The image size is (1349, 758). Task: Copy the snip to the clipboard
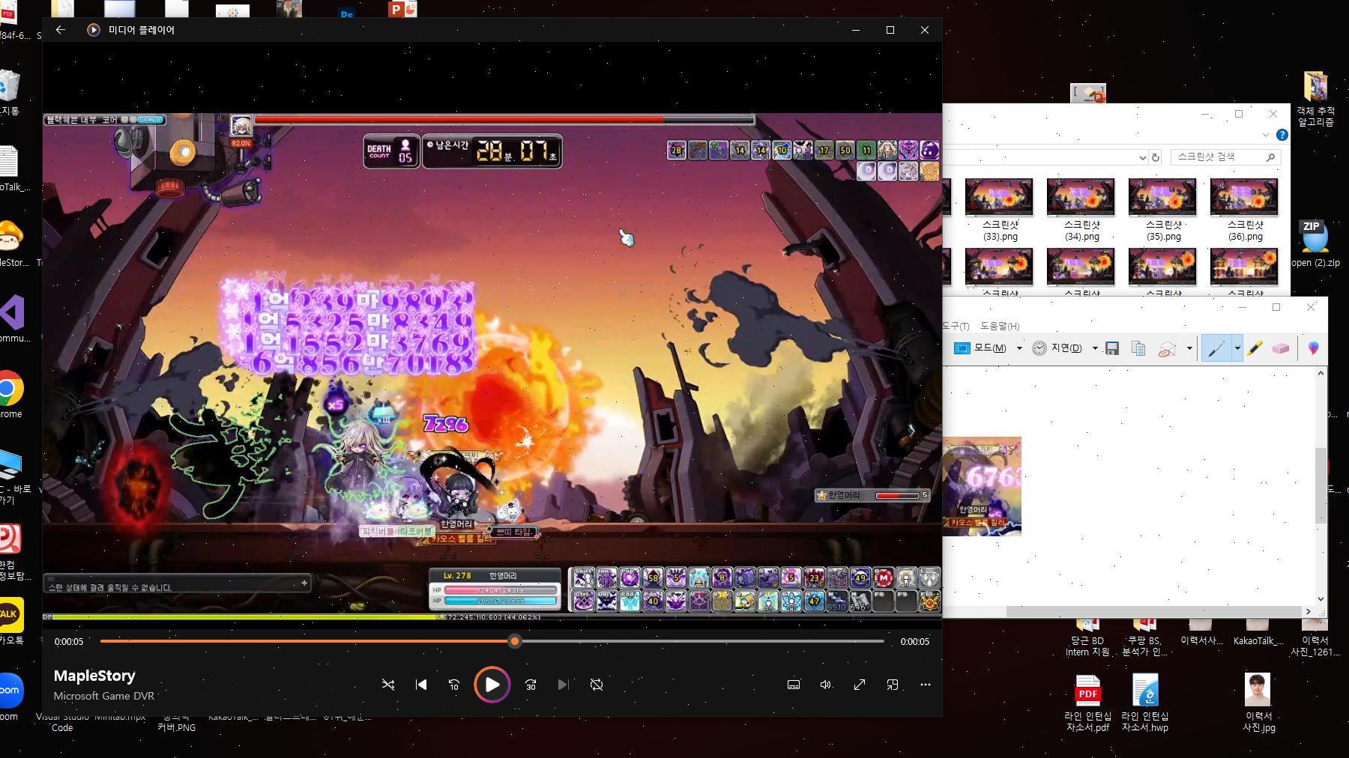click(1138, 348)
